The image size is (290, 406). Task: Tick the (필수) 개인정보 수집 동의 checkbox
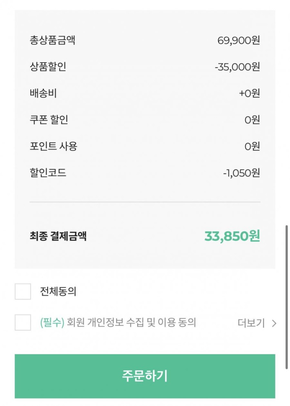point(23,323)
